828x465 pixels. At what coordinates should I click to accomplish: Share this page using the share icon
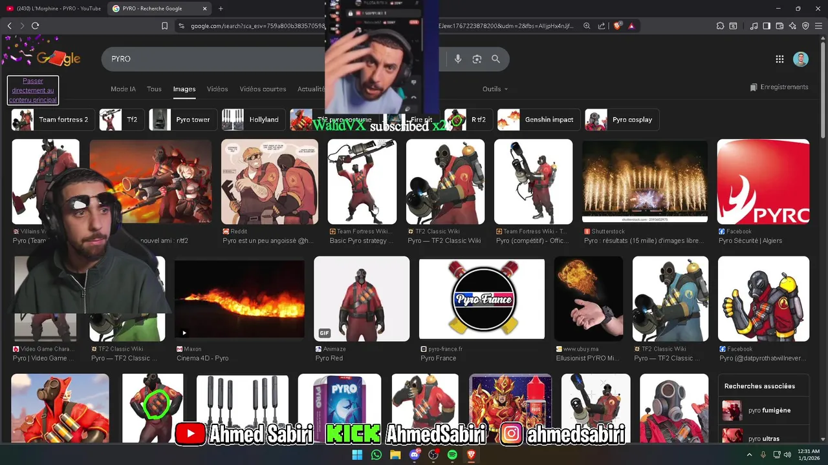(602, 26)
